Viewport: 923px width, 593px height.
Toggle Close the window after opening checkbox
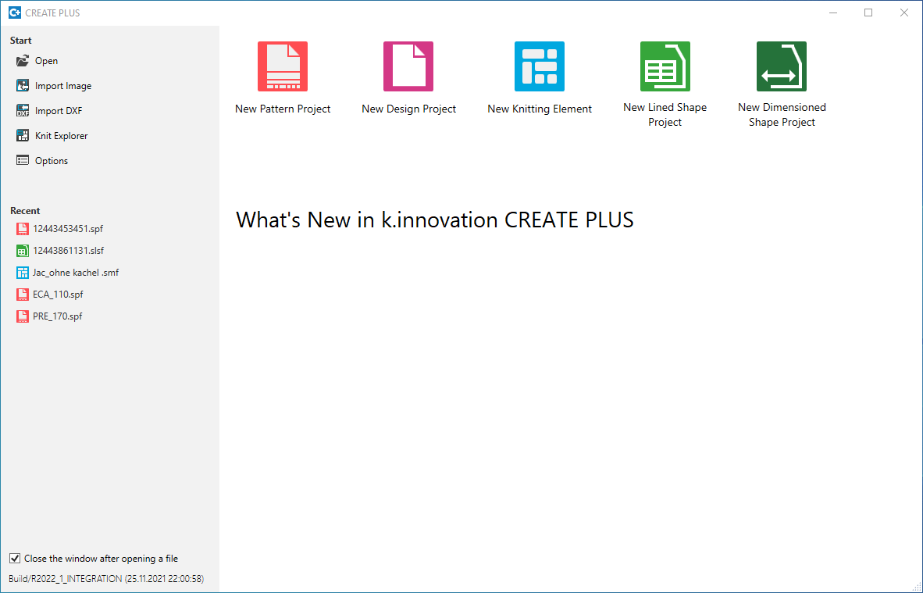[15, 559]
